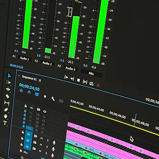Mute audio track A3
The image size is (159, 159).
(x=40, y=151)
